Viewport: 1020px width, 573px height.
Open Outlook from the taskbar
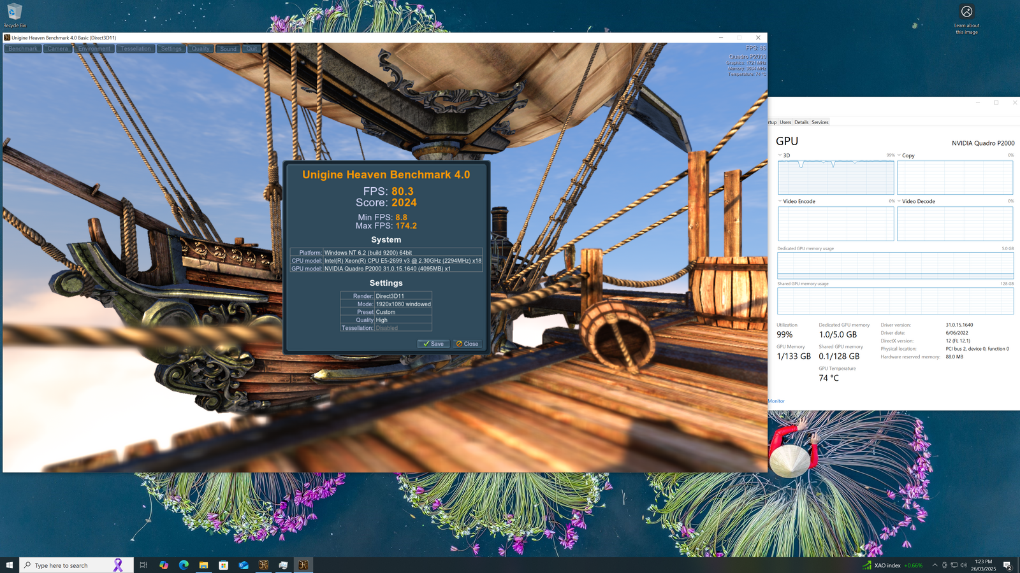click(244, 565)
